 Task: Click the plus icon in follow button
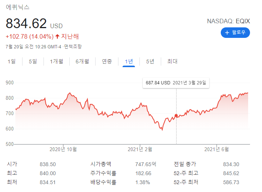(227, 33)
